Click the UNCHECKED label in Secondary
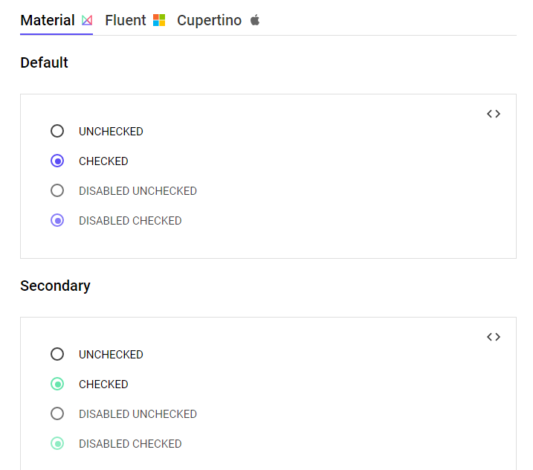The height and width of the screenshot is (470, 533). (x=111, y=355)
